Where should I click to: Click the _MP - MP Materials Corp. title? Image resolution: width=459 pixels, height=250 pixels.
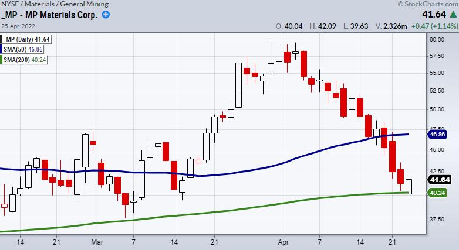(x=49, y=15)
